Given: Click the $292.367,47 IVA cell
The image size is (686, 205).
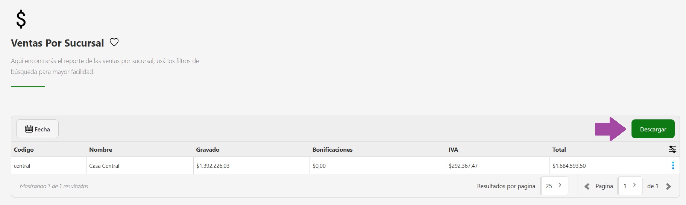Looking at the screenshot, I should tap(463, 166).
